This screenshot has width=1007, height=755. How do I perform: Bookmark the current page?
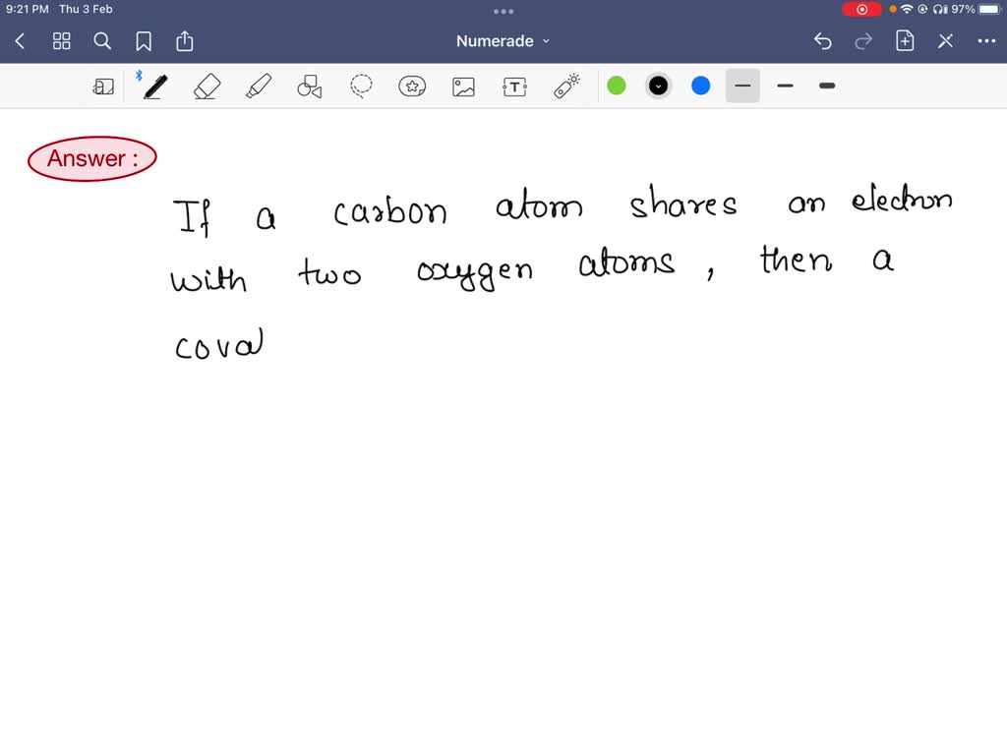144,41
